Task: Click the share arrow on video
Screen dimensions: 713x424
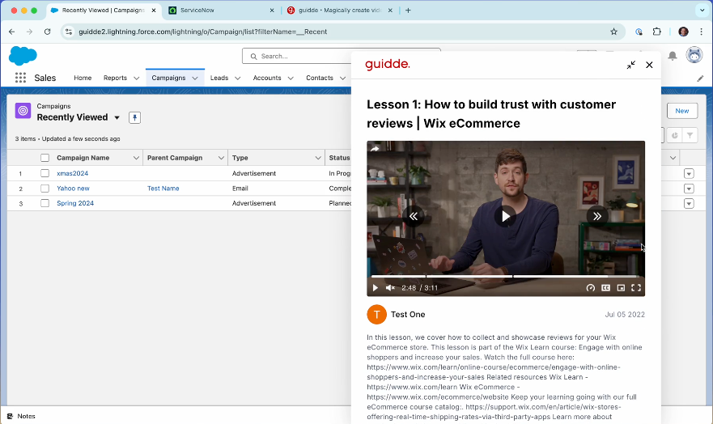Action: tap(375, 149)
